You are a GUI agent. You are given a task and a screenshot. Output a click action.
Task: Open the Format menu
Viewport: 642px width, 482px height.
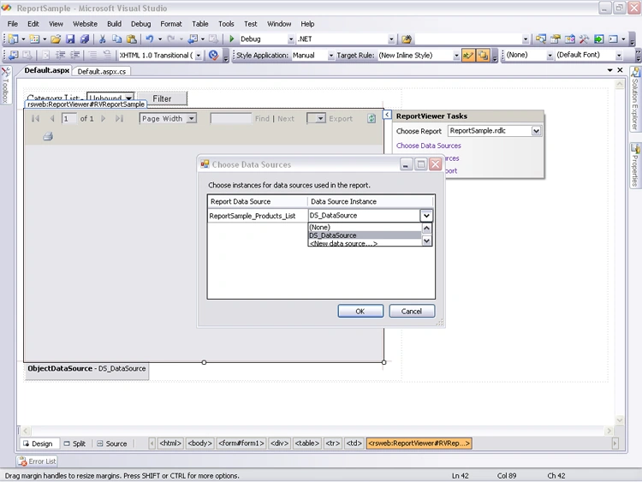coord(170,24)
